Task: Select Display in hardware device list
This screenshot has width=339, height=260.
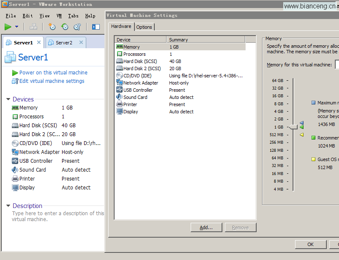Action: pyautogui.click(x=180, y=112)
